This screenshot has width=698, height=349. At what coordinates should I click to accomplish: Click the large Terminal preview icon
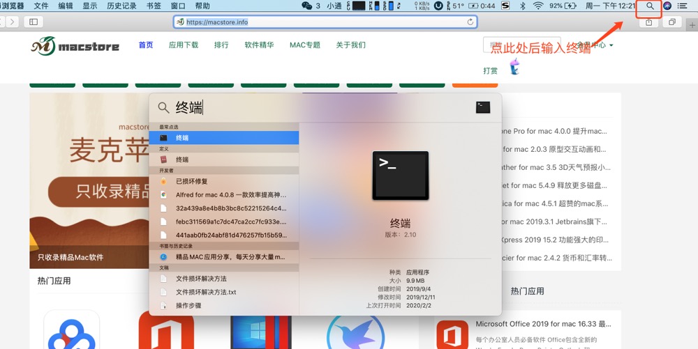click(400, 176)
